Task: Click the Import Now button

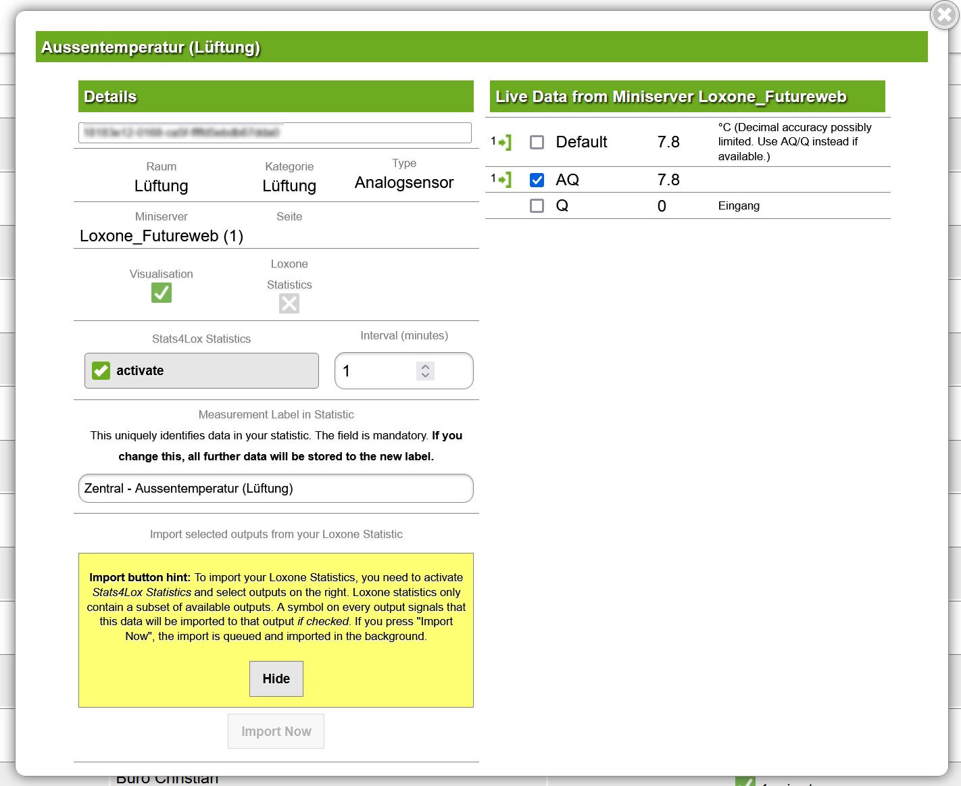Action: [276, 731]
